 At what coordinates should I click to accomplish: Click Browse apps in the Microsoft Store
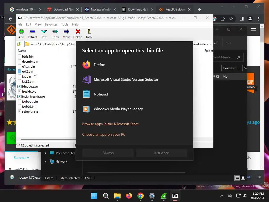pos(111,124)
